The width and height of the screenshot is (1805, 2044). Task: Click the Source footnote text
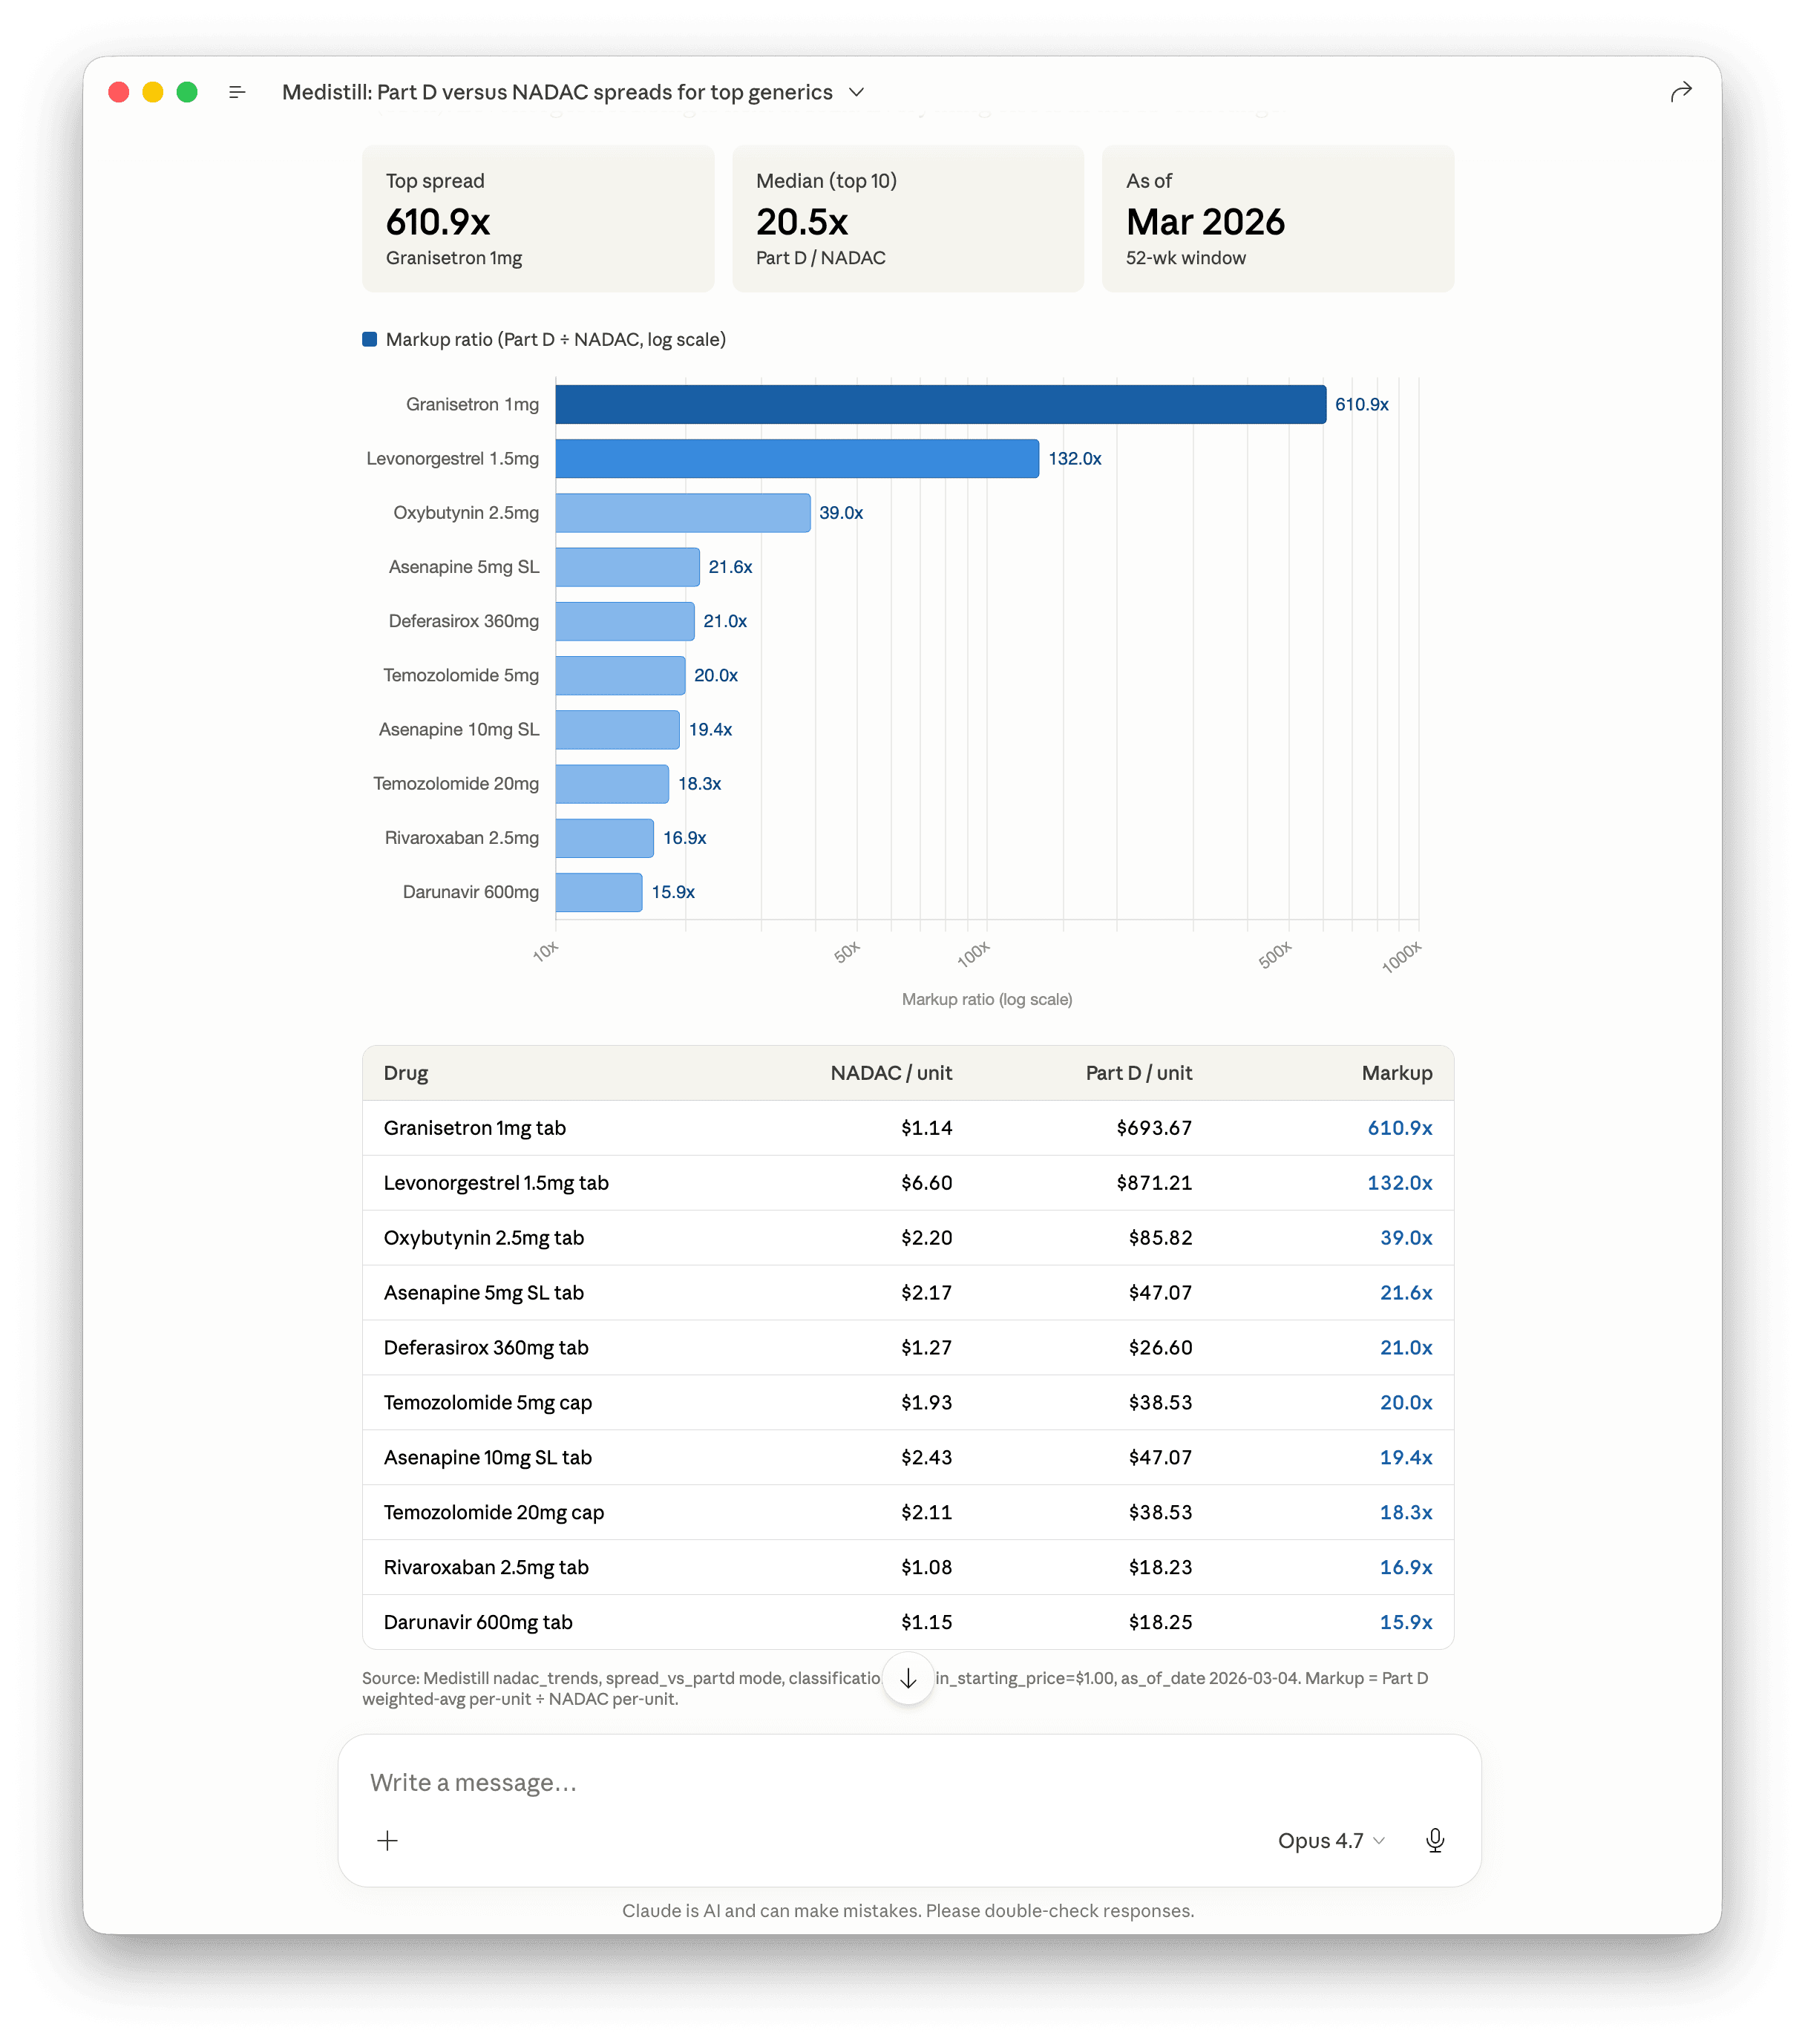(x=895, y=1688)
